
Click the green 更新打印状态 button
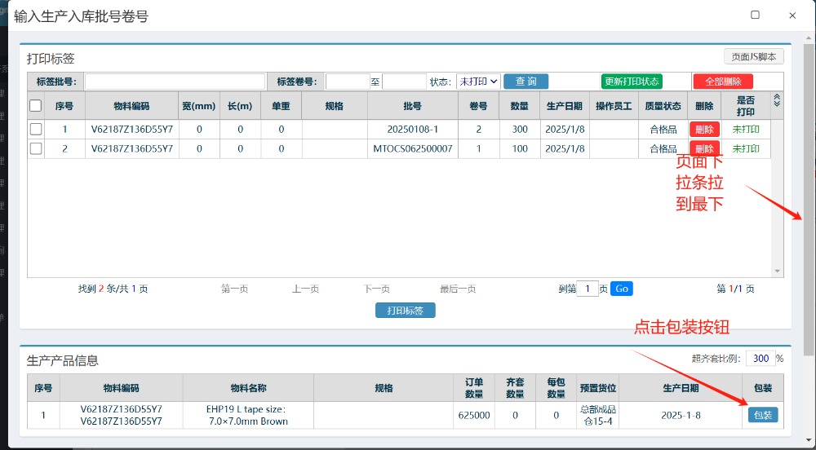pos(632,82)
